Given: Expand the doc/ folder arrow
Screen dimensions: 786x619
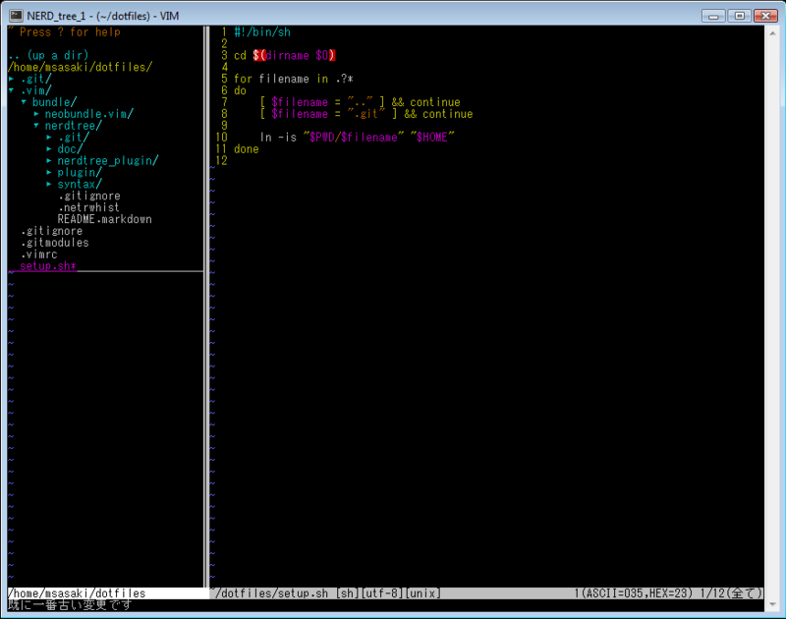Looking at the screenshot, I should (x=48, y=149).
